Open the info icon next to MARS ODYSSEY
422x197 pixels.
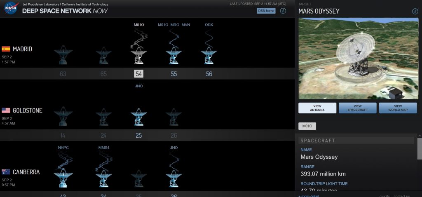point(415,11)
